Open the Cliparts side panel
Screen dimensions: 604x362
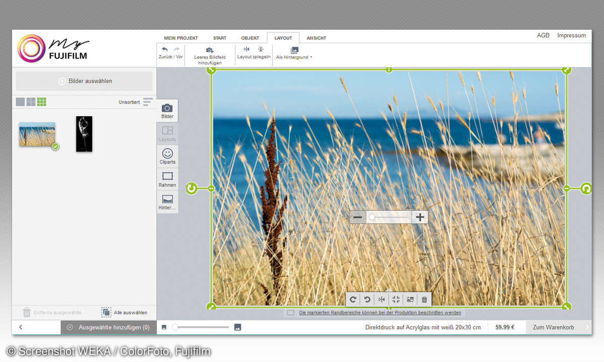pyautogui.click(x=168, y=156)
